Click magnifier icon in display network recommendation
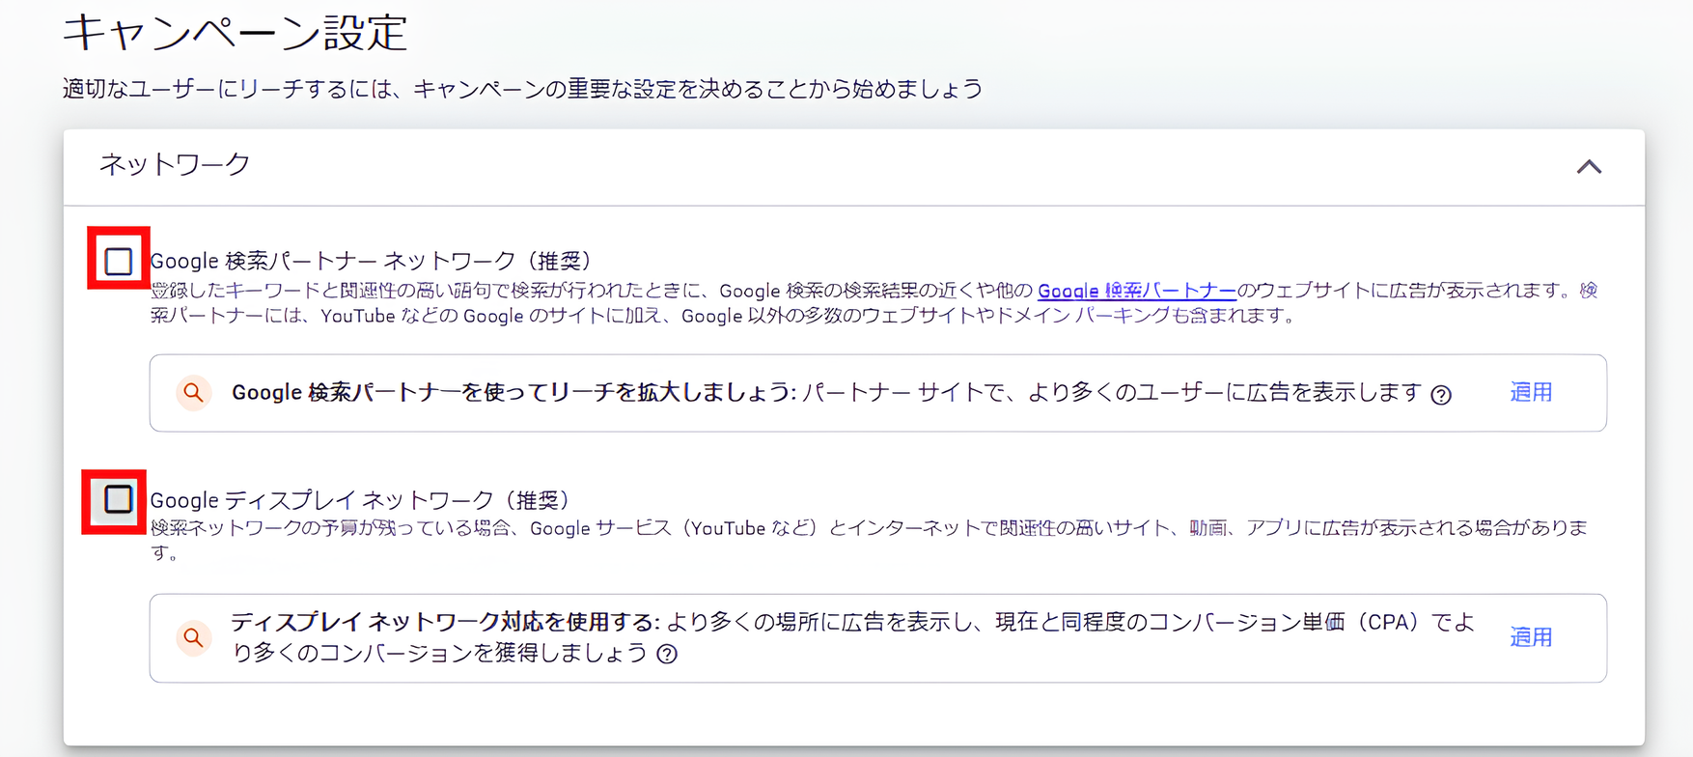The width and height of the screenshot is (1693, 757). pos(194,637)
